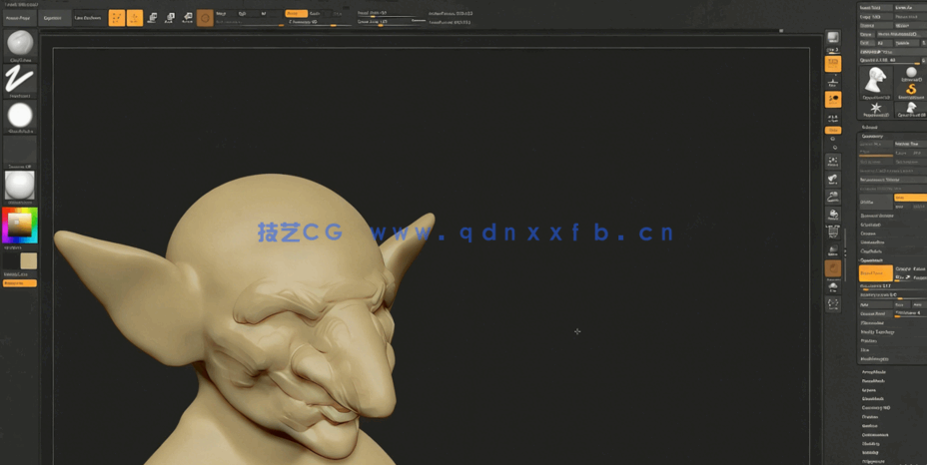Click the Rotate view navigation icon

tap(833, 214)
